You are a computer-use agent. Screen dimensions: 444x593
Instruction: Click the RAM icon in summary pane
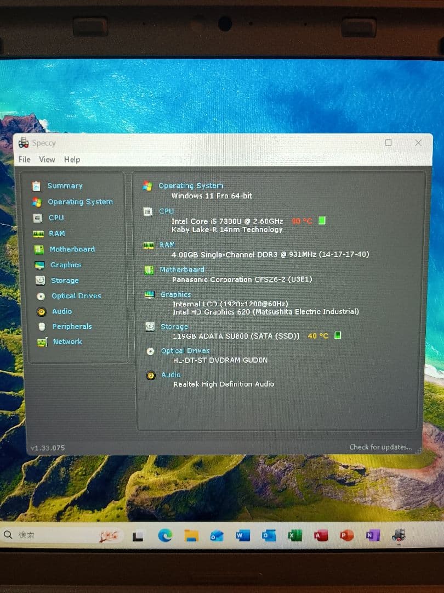(149, 245)
